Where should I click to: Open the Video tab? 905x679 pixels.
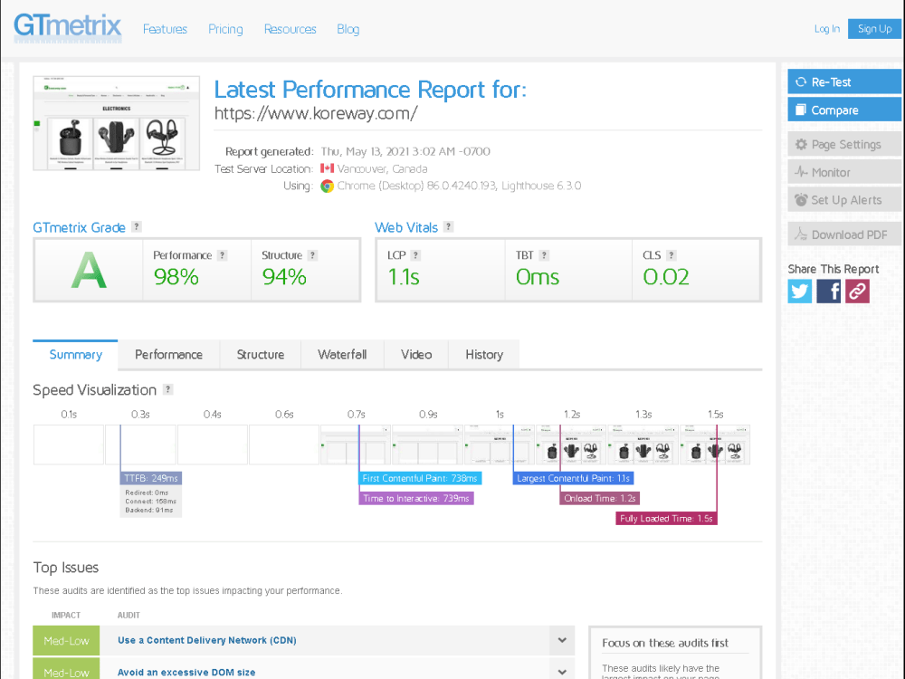(x=416, y=355)
